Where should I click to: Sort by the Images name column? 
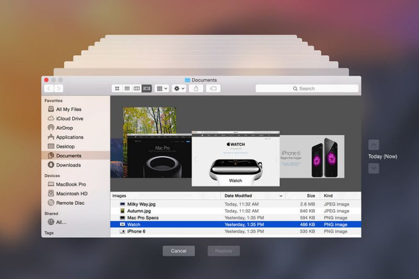click(166, 196)
